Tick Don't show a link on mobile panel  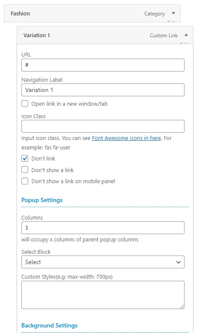(25, 181)
